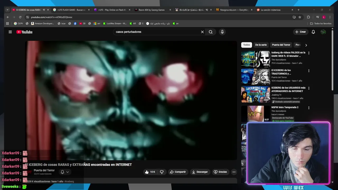Open a new browser tab

point(298,10)
